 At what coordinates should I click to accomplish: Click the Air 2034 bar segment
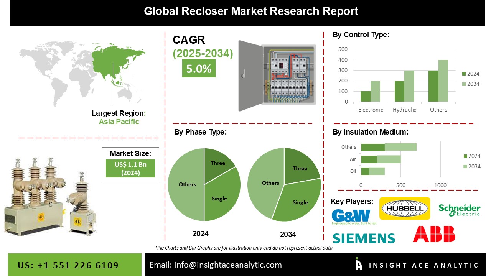click(x=389, y=159)
